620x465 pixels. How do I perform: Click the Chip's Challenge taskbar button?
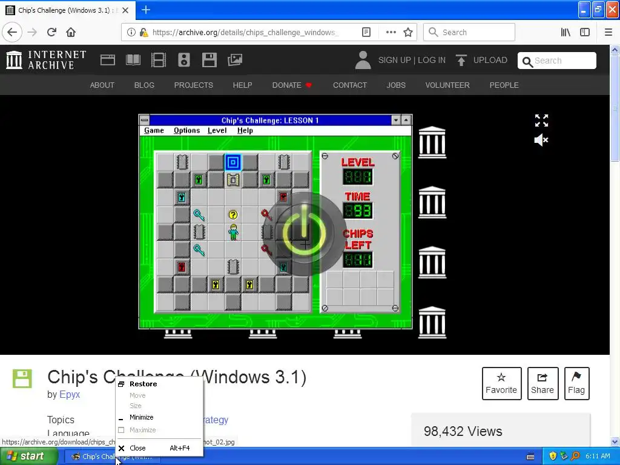pos(112,457)
